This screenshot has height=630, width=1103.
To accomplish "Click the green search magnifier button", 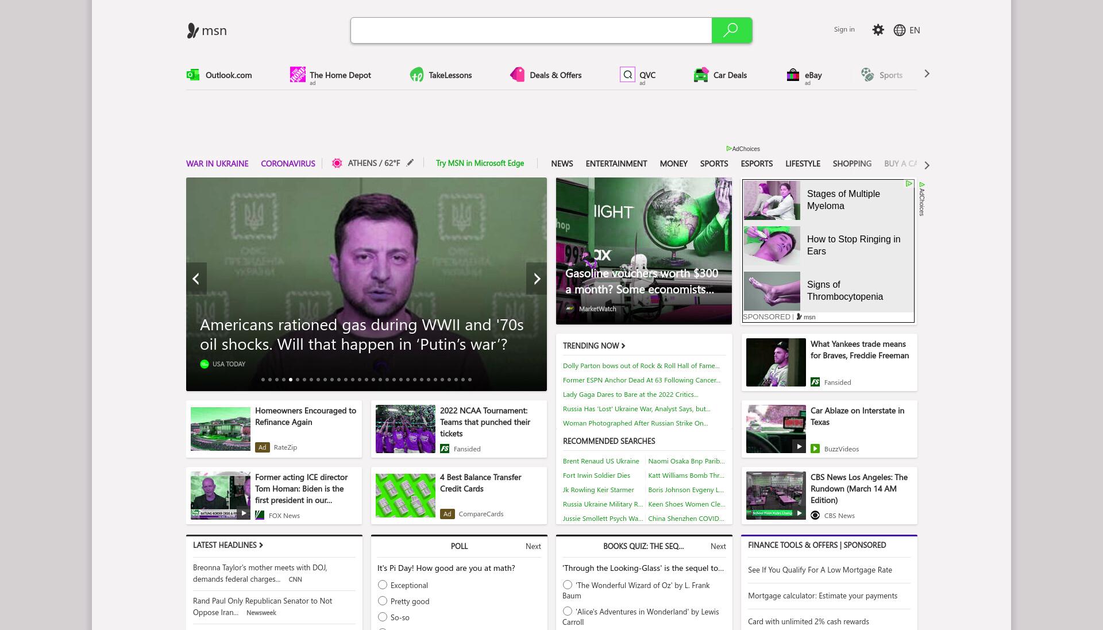I will click(x=731, y=30).
